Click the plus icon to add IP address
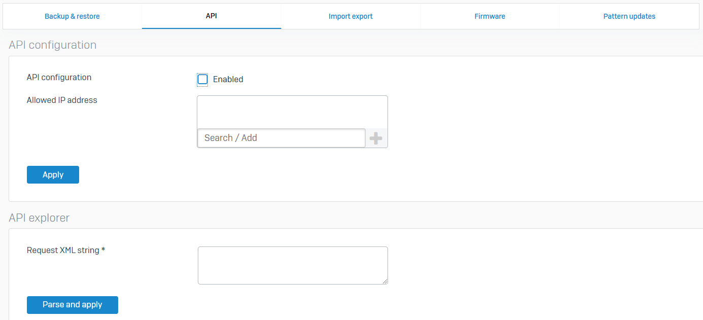 click(376, 138)
